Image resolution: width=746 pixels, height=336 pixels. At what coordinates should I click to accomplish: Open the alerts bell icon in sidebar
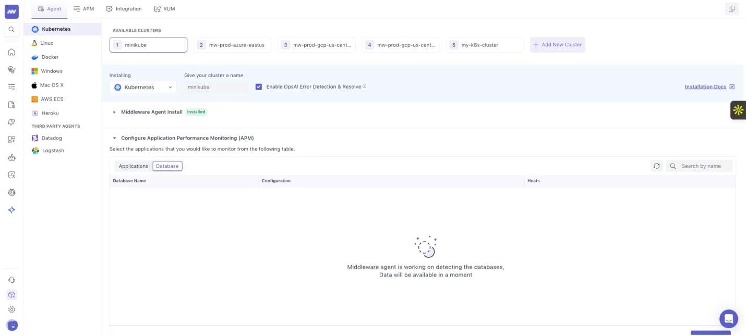pos(11,122)
